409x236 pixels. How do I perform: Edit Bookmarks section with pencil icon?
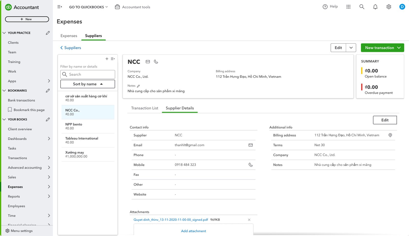pyautogui.click(x=48, y=91)
